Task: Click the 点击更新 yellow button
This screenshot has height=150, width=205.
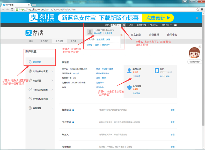Action: point(158,18)
